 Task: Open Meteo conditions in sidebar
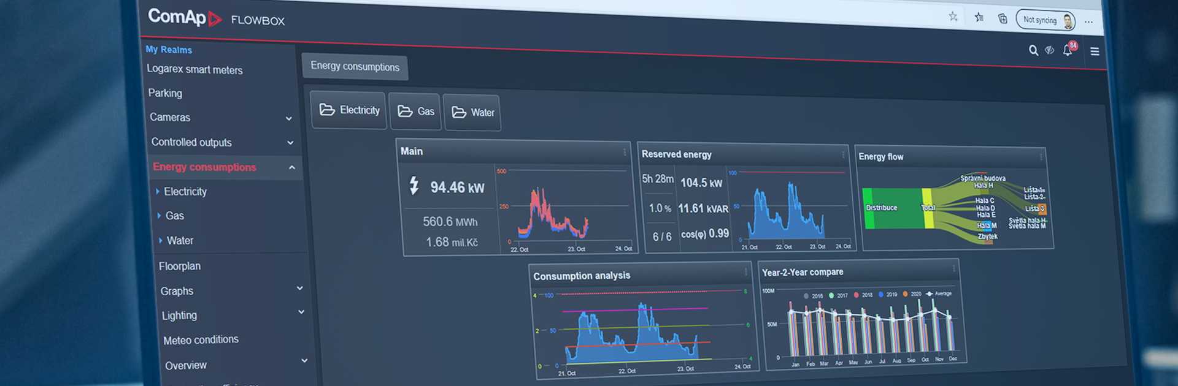[201, 339]
